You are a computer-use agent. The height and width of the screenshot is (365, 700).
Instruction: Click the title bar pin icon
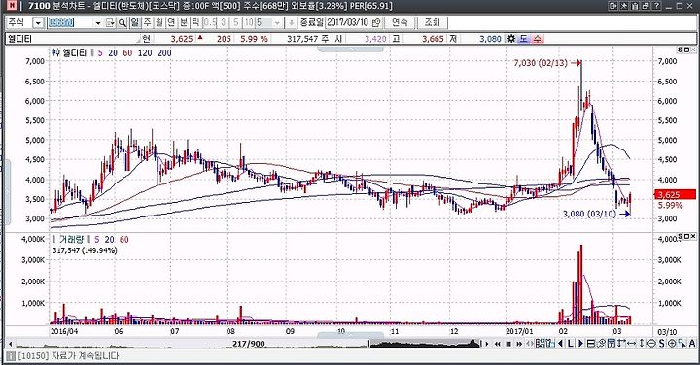(623, 6)
